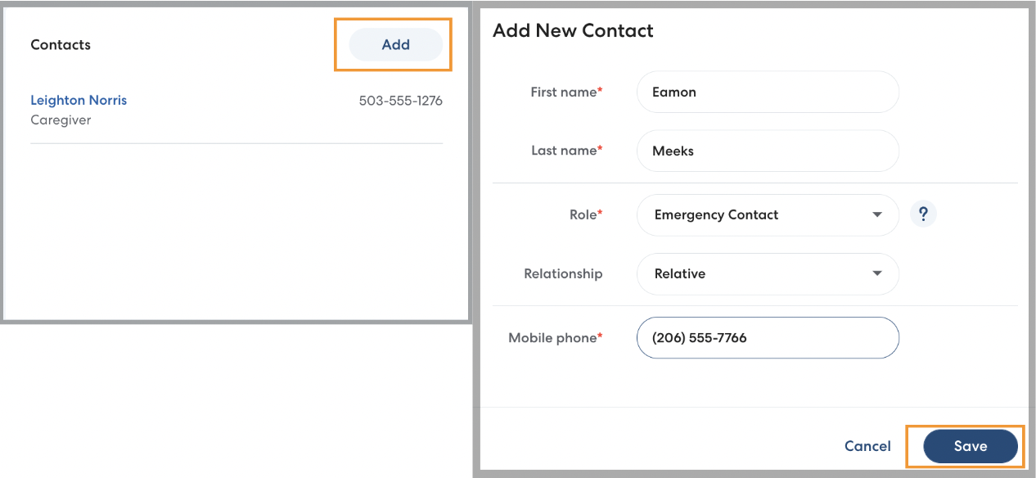Viewport: 1036px width, 478px height.
Task: Save the new contact
Action: click(970, 447)
